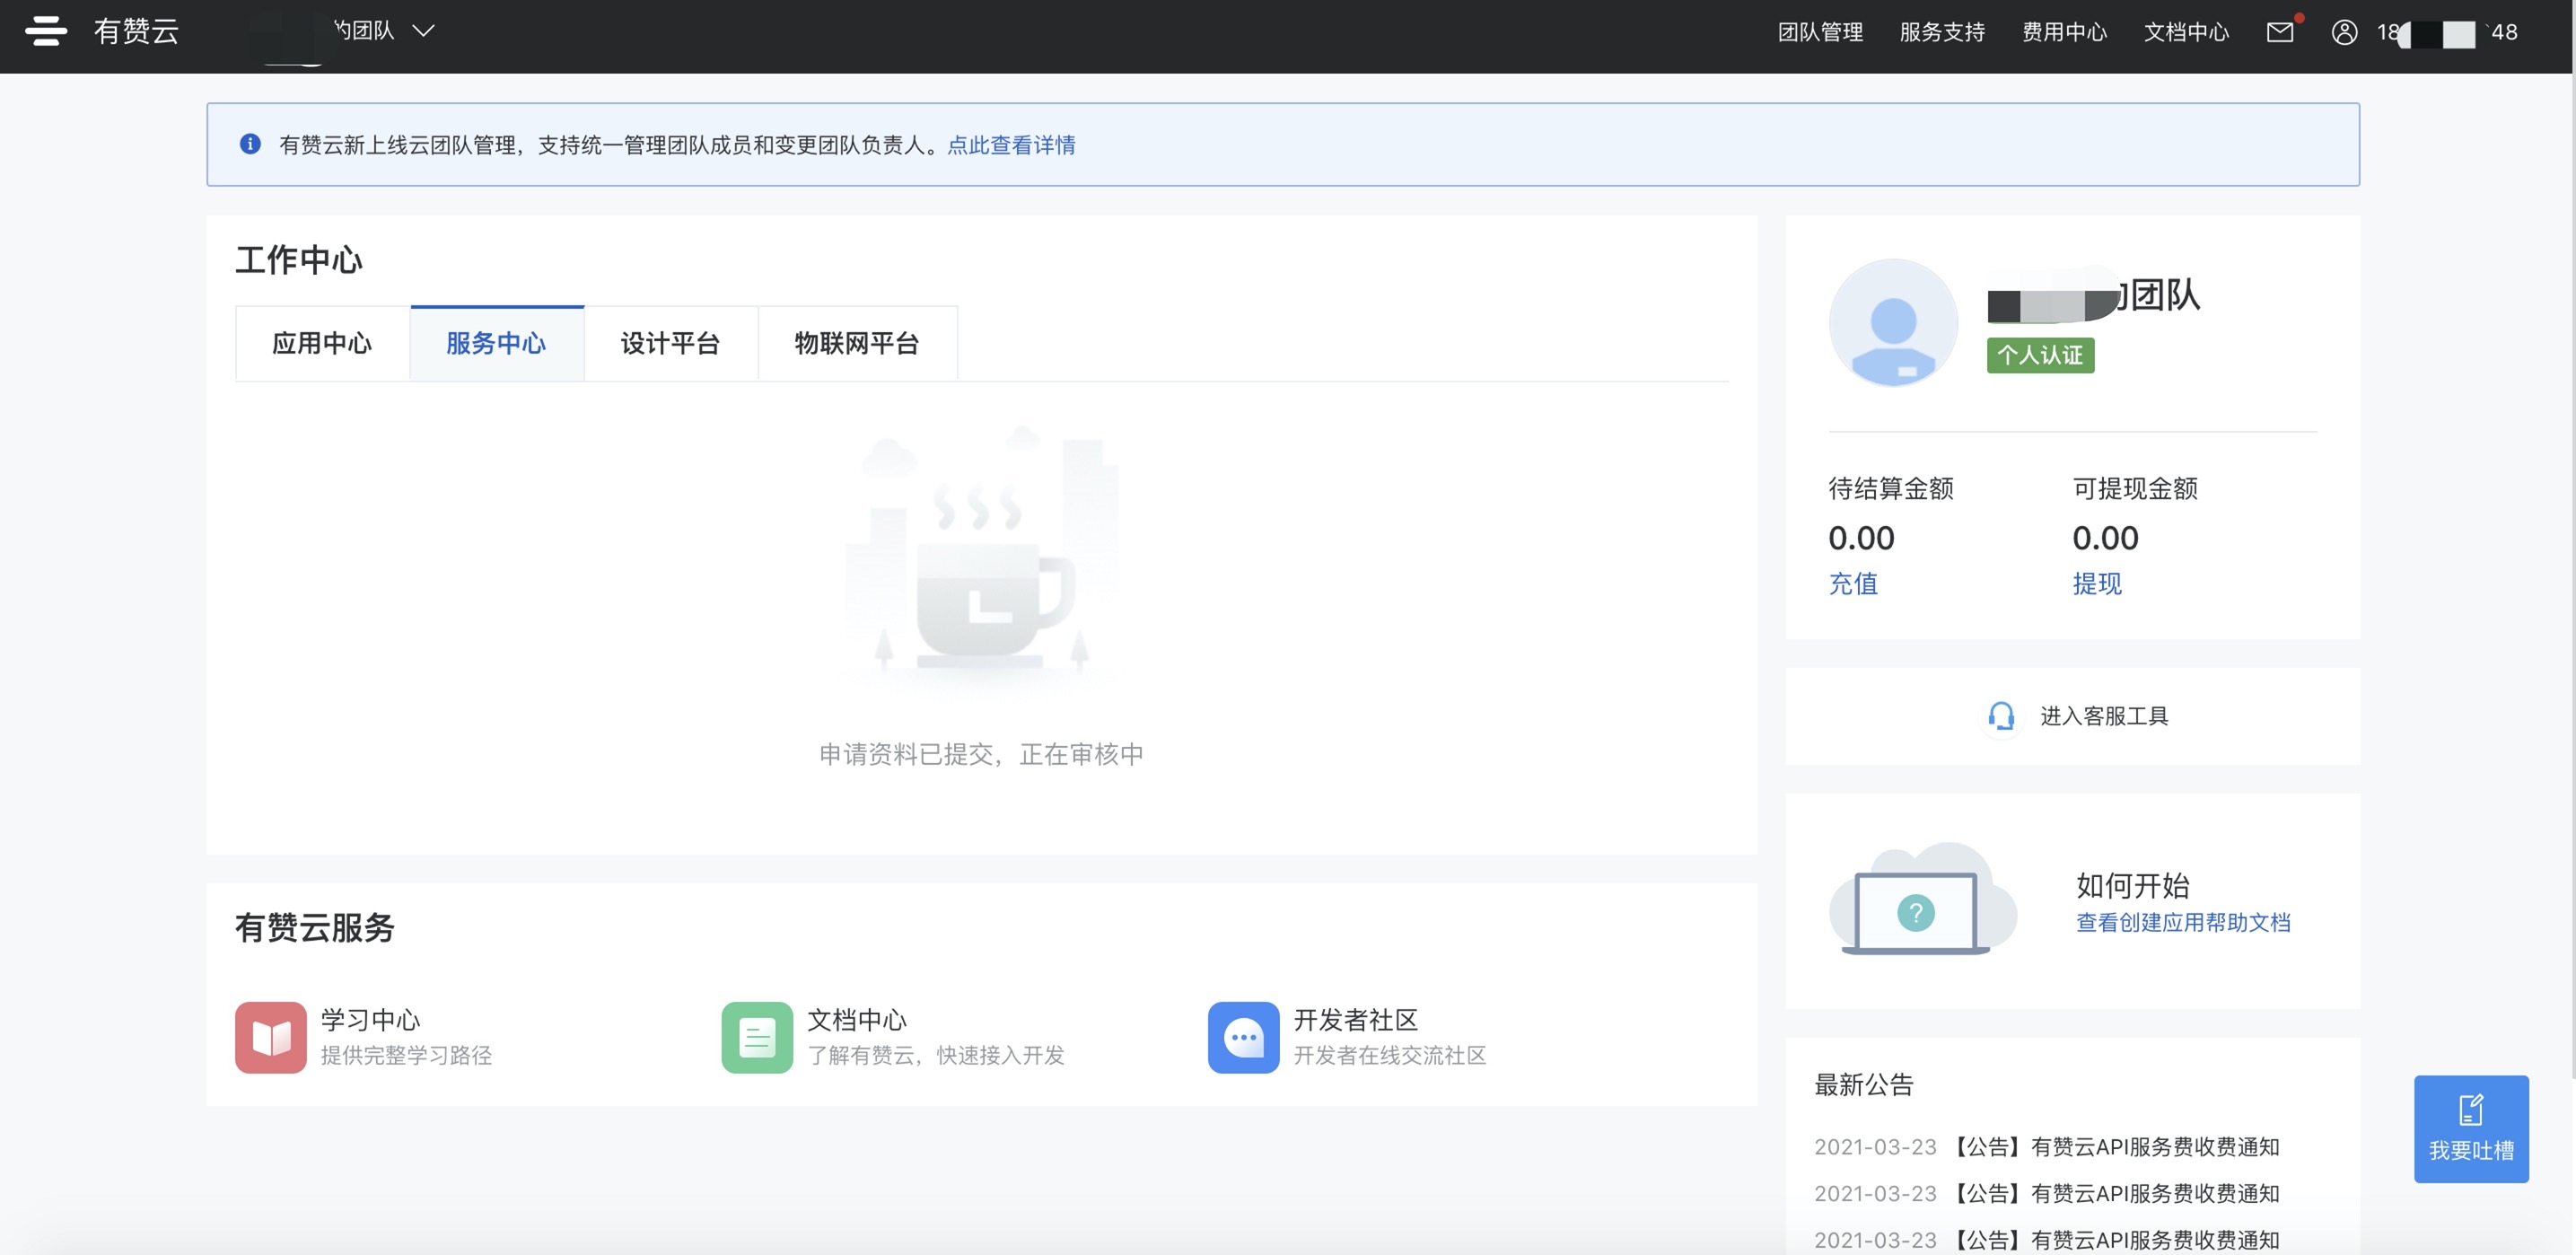Click the 有赞云服务 heading
Viewport: 2576px width, 1255px height.
pos(315,928)
